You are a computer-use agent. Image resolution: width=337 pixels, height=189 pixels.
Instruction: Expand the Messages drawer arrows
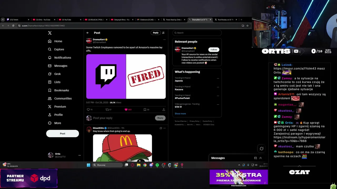pos(261,158)
